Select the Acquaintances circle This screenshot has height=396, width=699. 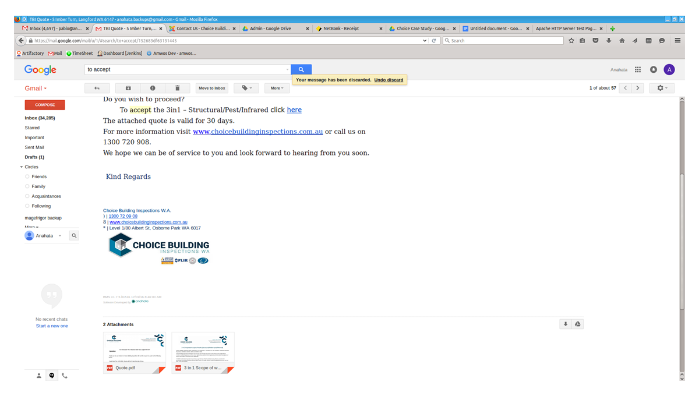click(46, 196)
